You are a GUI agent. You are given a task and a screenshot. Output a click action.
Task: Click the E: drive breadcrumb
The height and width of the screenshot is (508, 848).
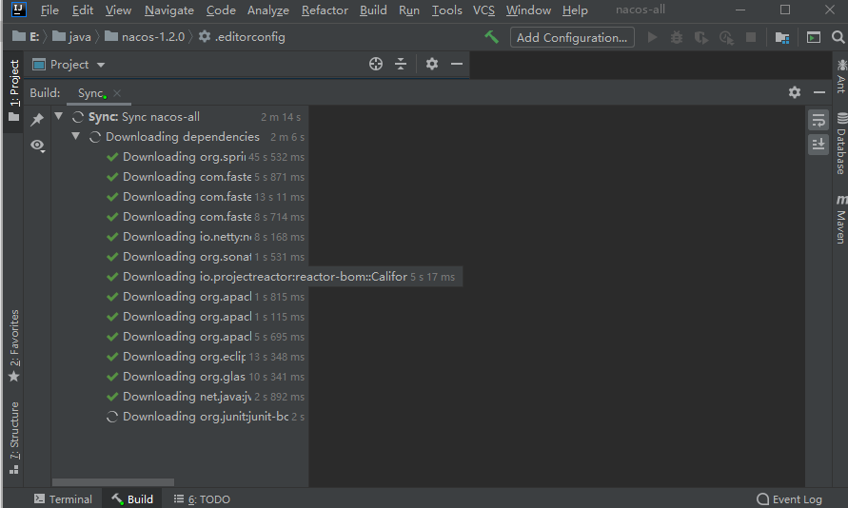pos(26,37)
